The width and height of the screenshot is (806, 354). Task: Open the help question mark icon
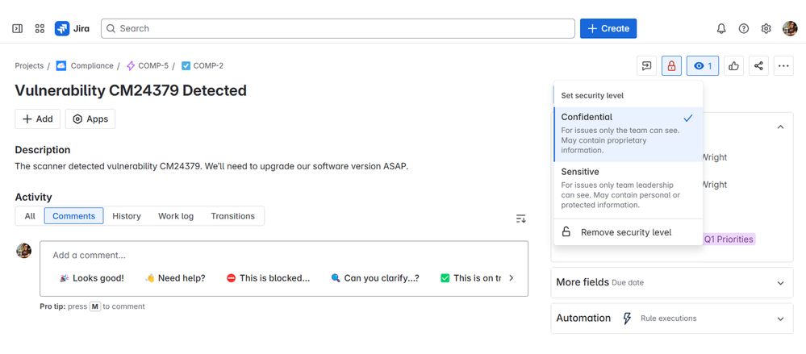744,28
